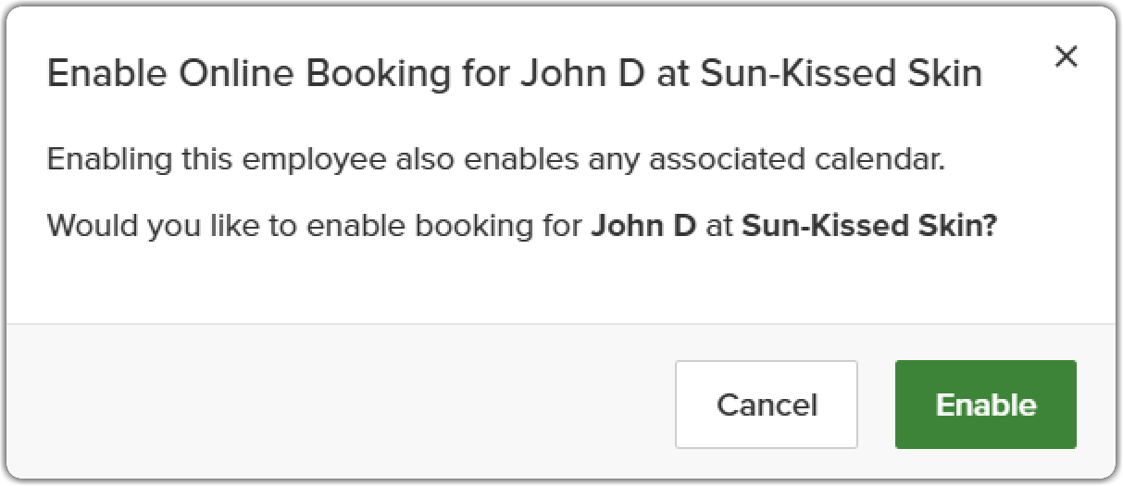
Task: Click the Cancel button
Action: [x=767, y=405]
